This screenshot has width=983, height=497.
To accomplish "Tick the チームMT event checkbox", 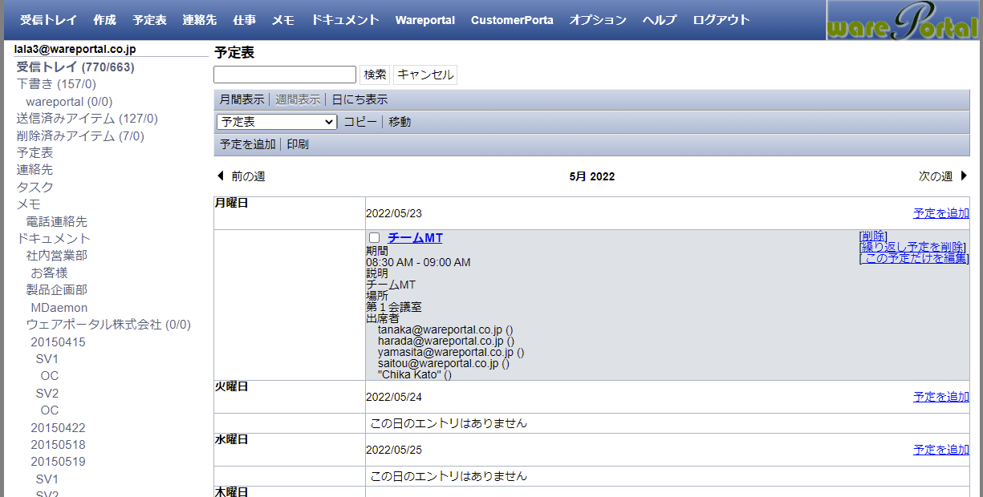I will (374, 238).
